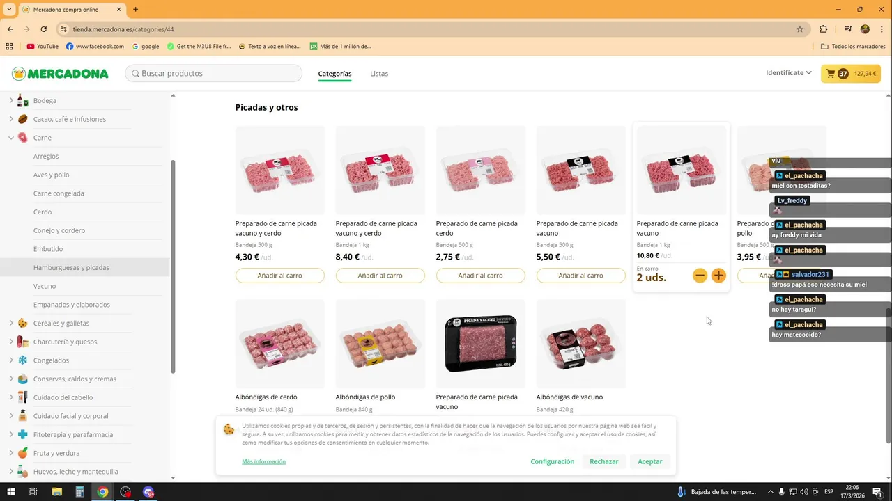Expand the Congelados category
The width and height of the screenshot is (892, 501).
(11, 360)
